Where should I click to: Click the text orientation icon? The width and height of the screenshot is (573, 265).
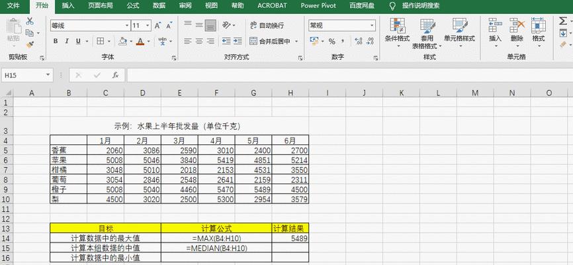(226, 25)
